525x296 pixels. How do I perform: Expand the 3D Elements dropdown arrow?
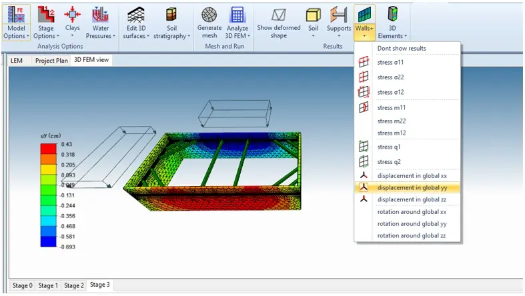pos(406,36)
